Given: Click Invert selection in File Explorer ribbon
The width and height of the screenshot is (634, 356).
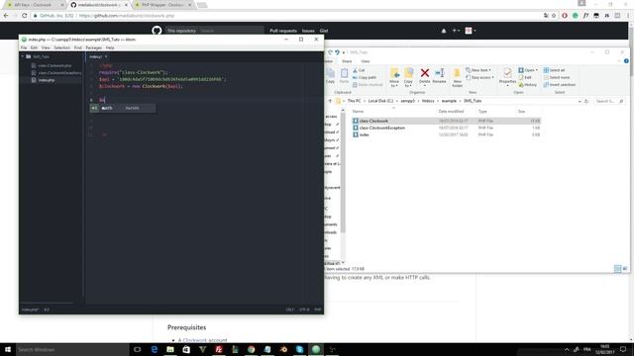Looking at the screenshot, I should click(x=560, y=85).
